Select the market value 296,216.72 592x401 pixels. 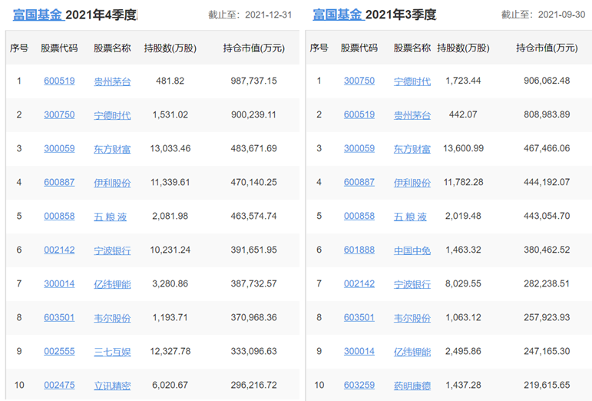tap(253, 385)
